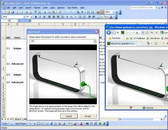The image size is (168, 130).
Task: Toggle Underline formatting
Action: [44, 17]
